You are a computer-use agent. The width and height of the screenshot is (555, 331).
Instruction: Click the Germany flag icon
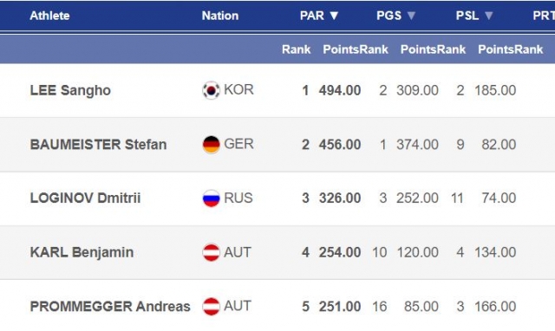tap(211, 145)
